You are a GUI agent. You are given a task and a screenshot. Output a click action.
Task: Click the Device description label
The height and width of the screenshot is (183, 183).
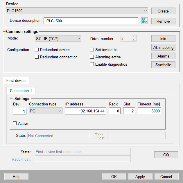tap(26, 21)
